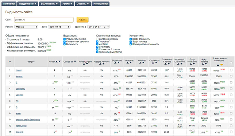Click Видимость сайта heading
Screen dimensions: 235x136
click(19, 12)
